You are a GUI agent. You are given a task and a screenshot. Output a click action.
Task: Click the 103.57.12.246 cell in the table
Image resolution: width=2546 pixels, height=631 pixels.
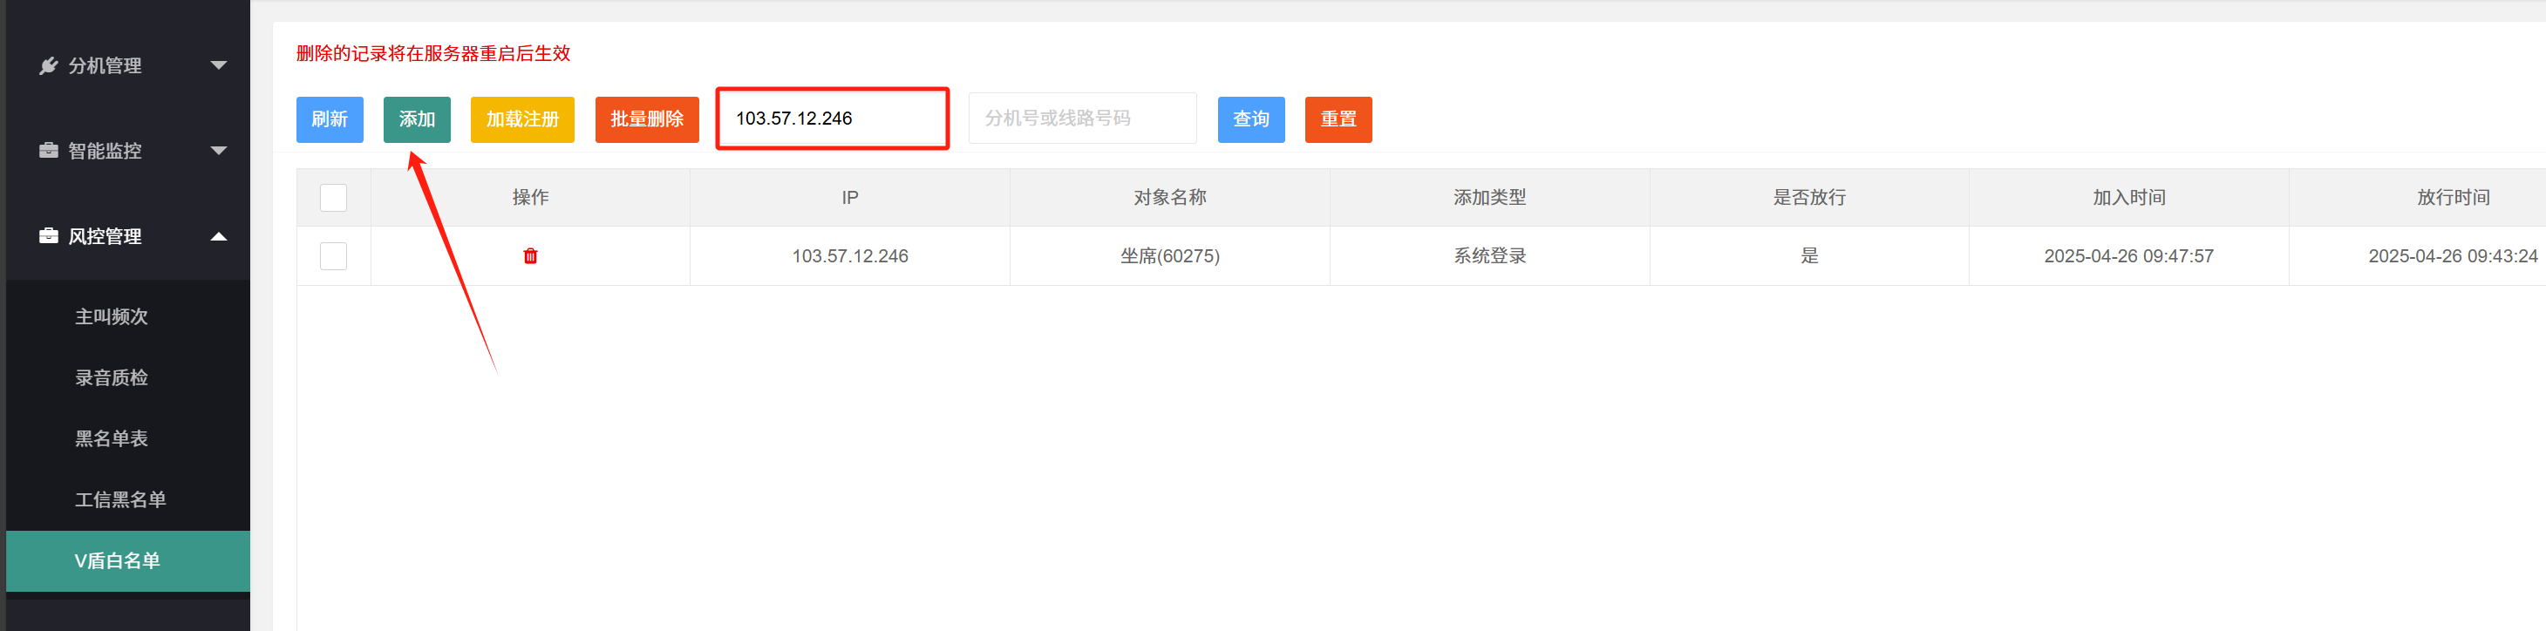849,255
